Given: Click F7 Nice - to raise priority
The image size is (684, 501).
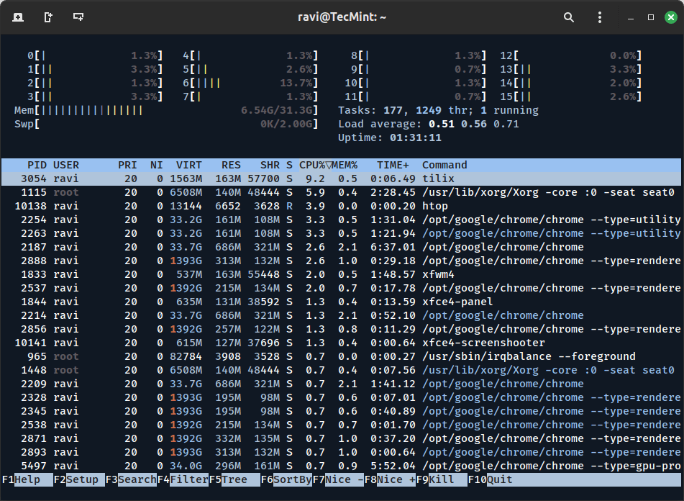Looking at the screenshot, I should point(338,479).
